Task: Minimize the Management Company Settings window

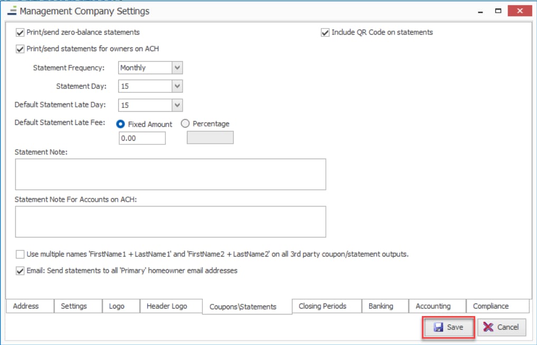Action: point(481,11)
